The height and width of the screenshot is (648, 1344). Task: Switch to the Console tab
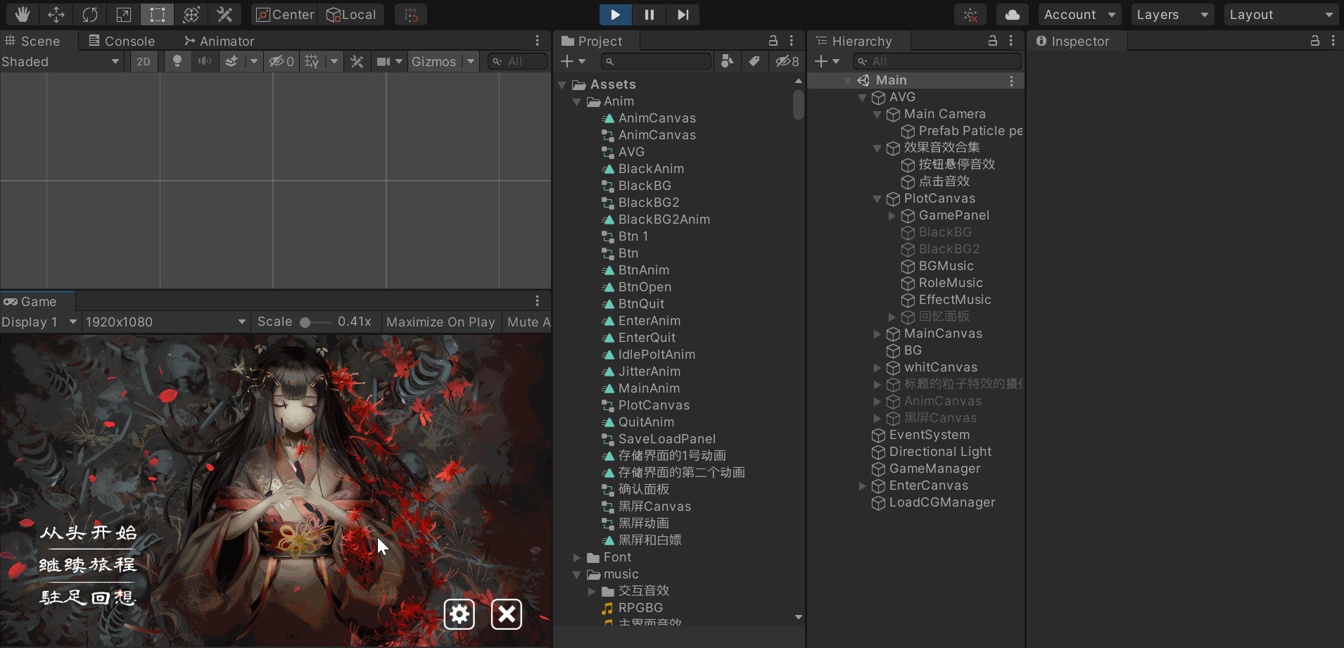coord(122,41)
